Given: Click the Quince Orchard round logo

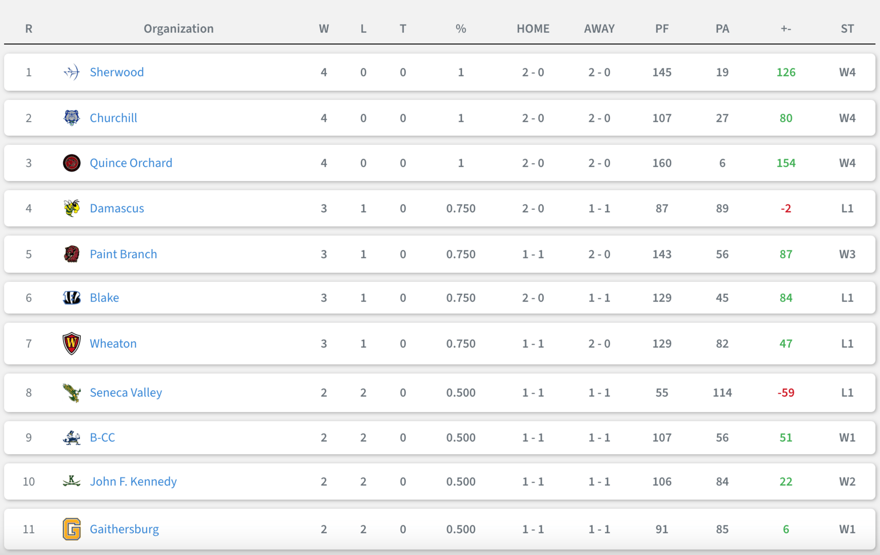Looking at the screenshot, I should pos(71,163).
